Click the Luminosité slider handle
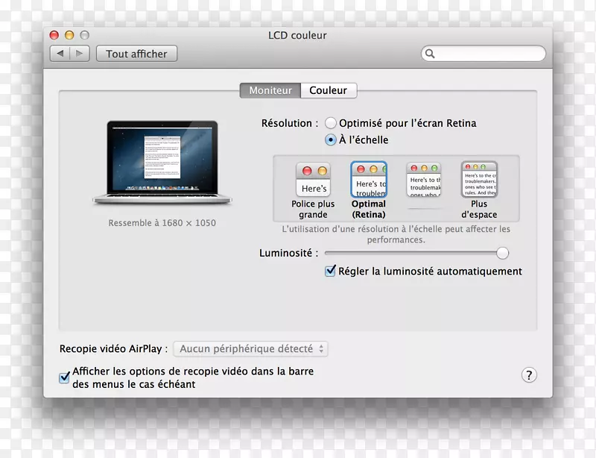This screenshot has width=596, height=458. point(503,253)
